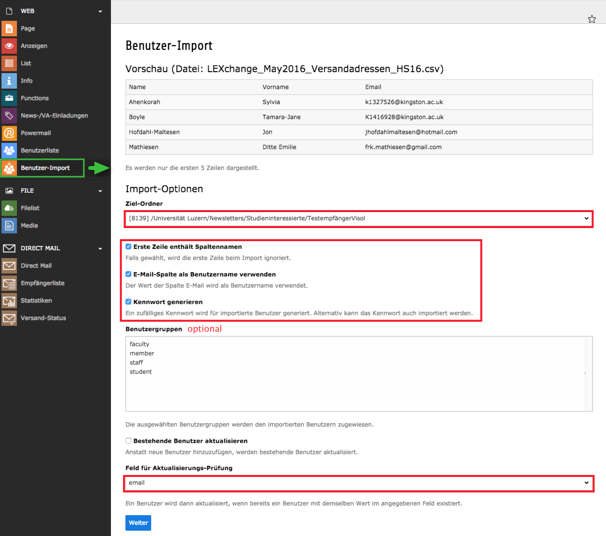
Task: Enable Bestehende Benutzer aktualisieren checkbox
Action: [128, 441]
